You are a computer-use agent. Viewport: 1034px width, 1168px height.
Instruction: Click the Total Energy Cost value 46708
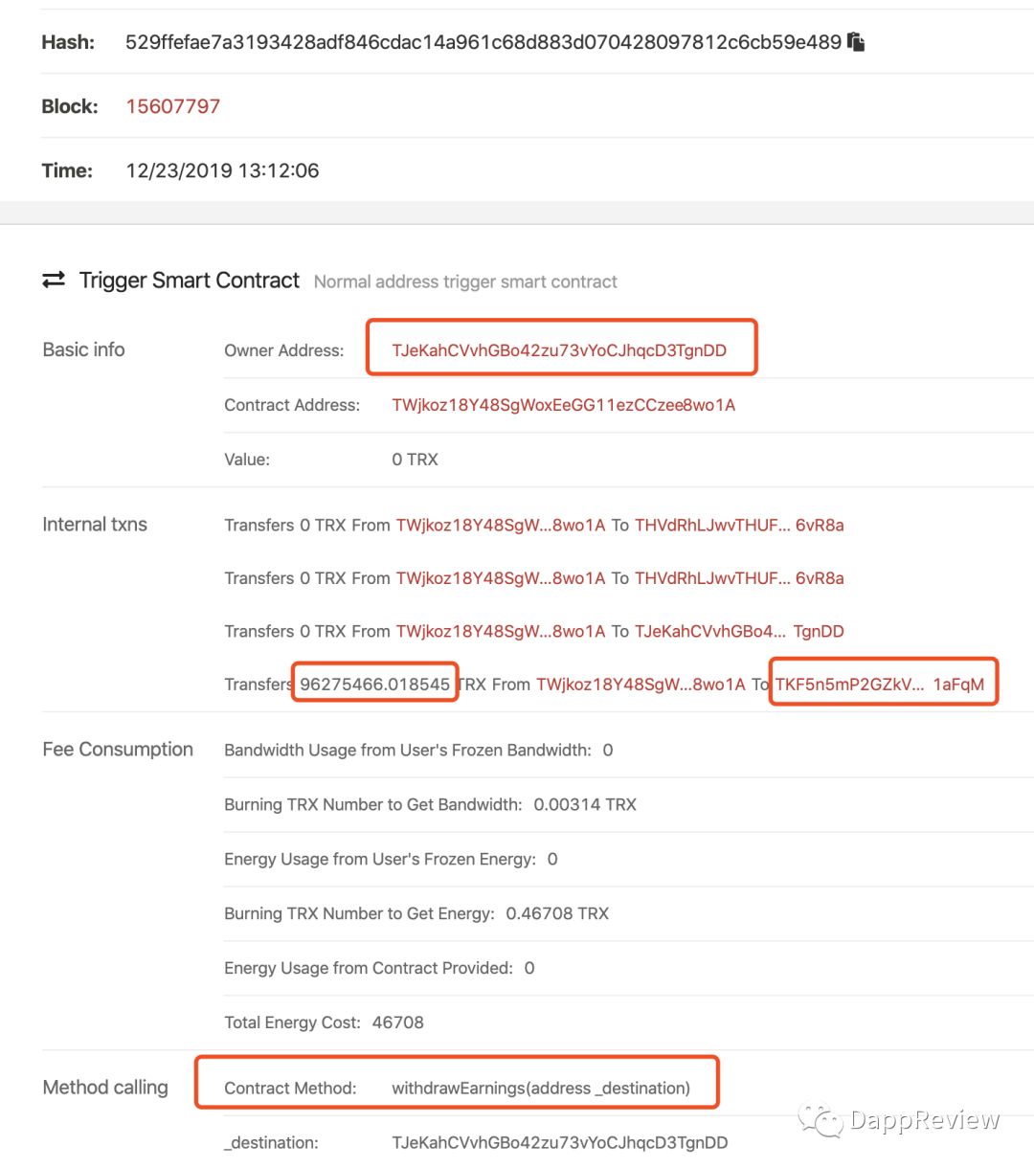click(x=397, y=1022)
